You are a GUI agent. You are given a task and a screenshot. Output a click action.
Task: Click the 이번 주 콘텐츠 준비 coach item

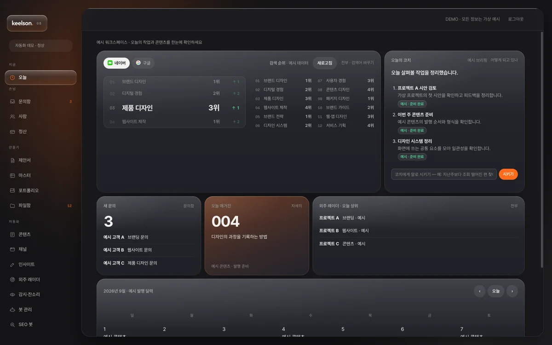(454, 122)
